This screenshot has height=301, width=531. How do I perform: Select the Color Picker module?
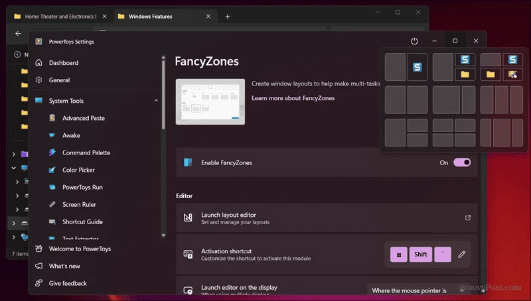[x=78, y=170]
